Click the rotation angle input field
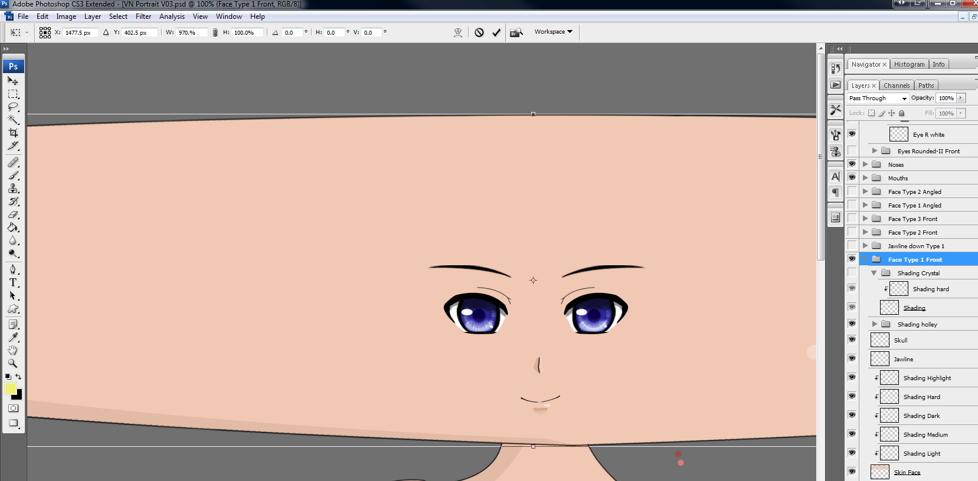This screenshot has width=978, height=481. click(x=292, y=32)
